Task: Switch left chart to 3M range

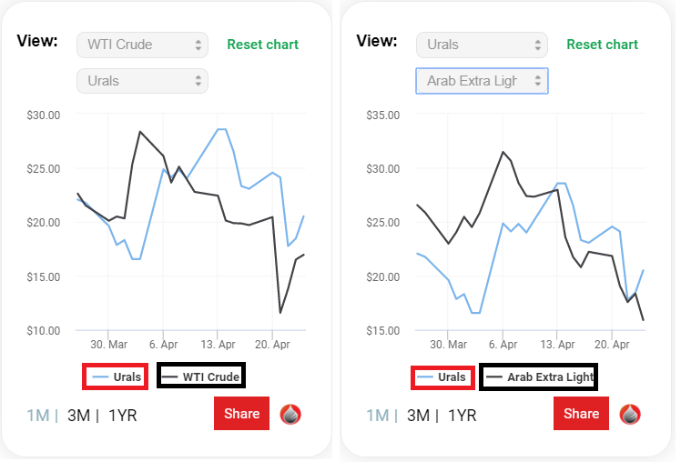Action: (78, 416)
